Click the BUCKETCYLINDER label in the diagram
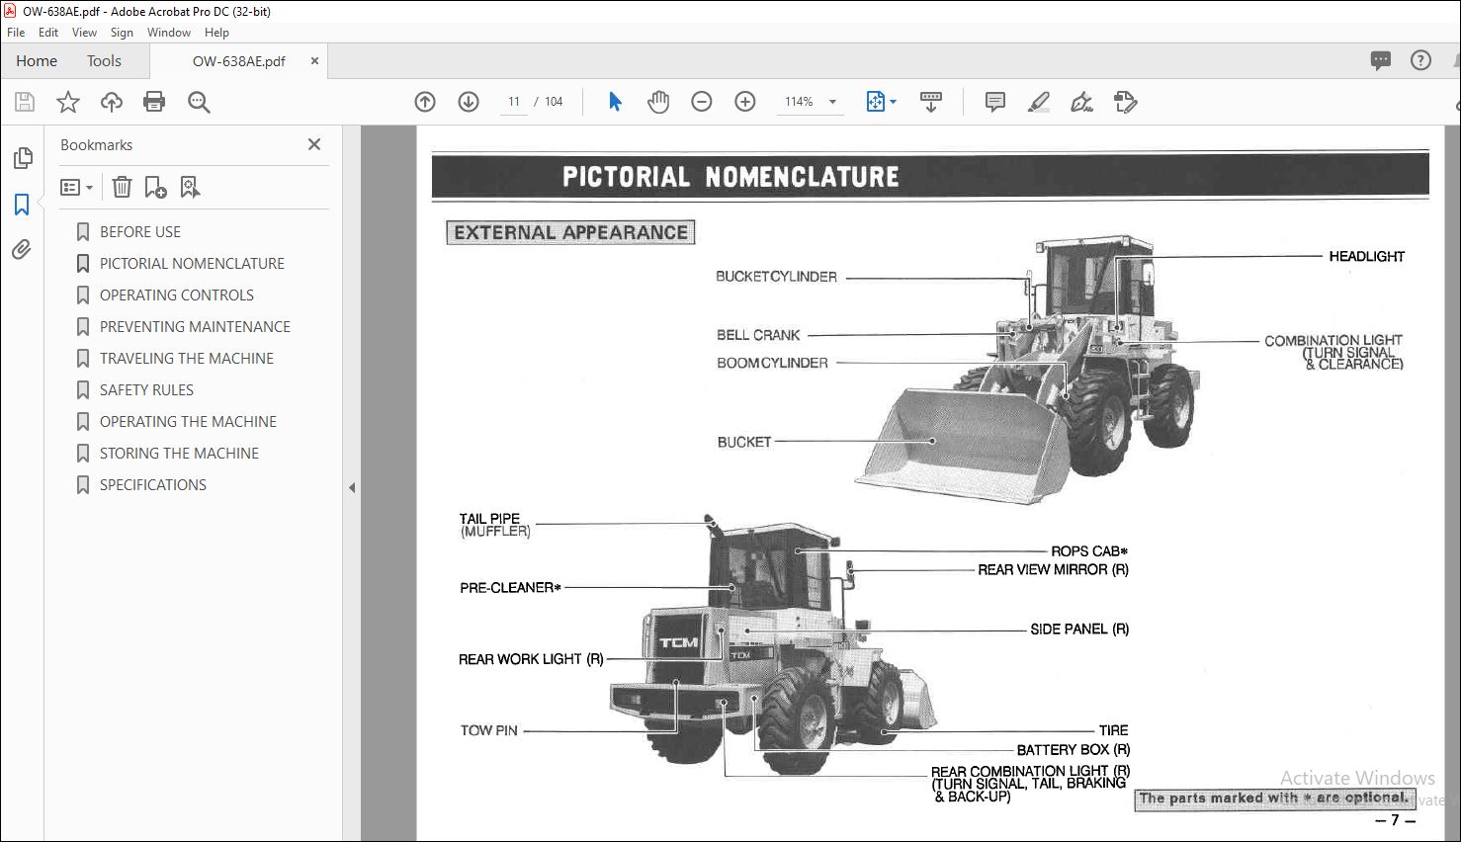The width and height of the screenshot is (1461, 842). pos(776,277)
